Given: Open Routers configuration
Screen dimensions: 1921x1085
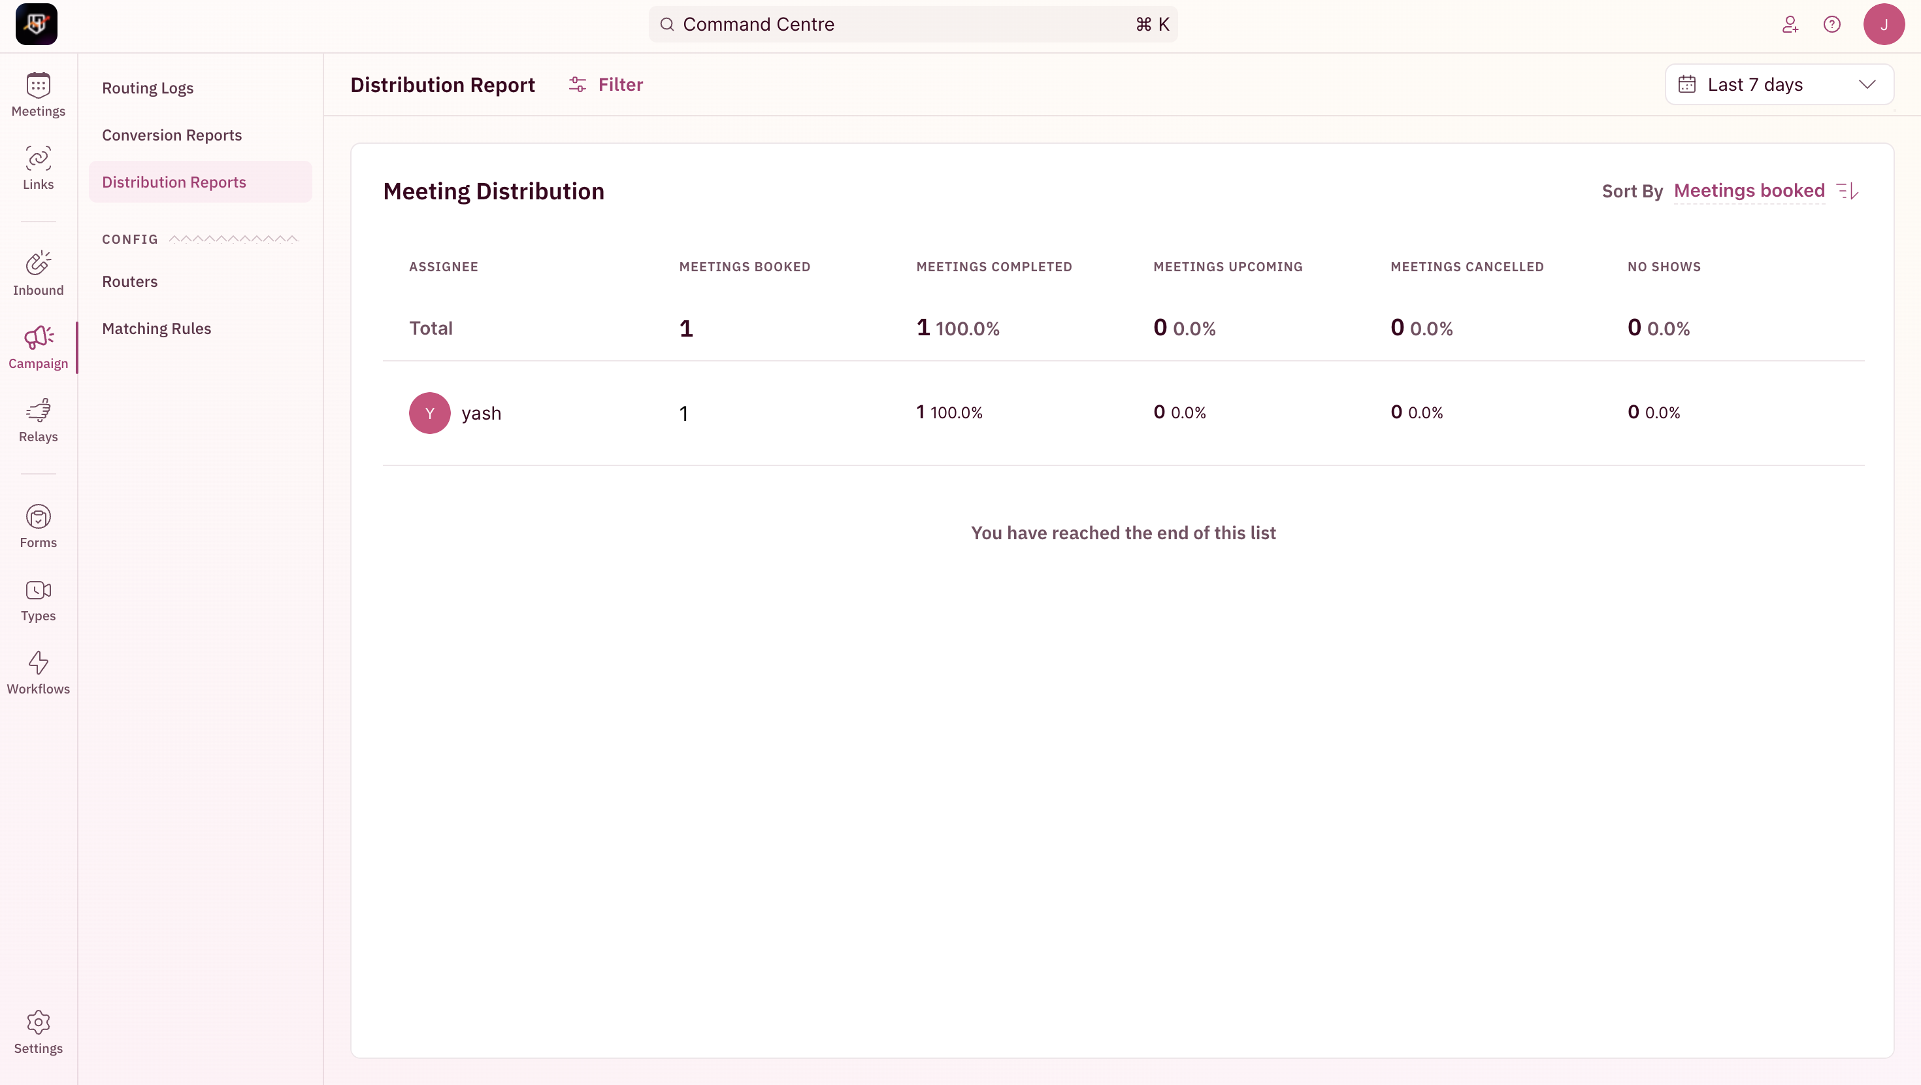Looking at the screenshot, I should [x=130, y=281].
